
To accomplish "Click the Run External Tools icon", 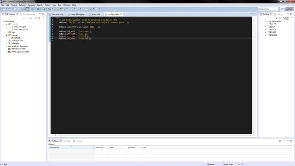I will click(49, 9).
